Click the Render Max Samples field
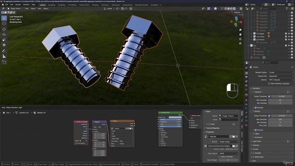The height and width of the screenshot is (166, 295). [x=281, y=119]
